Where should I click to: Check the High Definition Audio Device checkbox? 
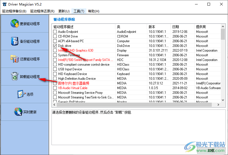[55, 79]
